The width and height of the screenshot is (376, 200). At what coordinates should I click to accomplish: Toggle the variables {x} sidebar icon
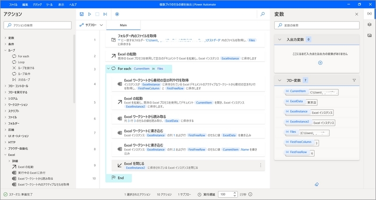[369, 14]
